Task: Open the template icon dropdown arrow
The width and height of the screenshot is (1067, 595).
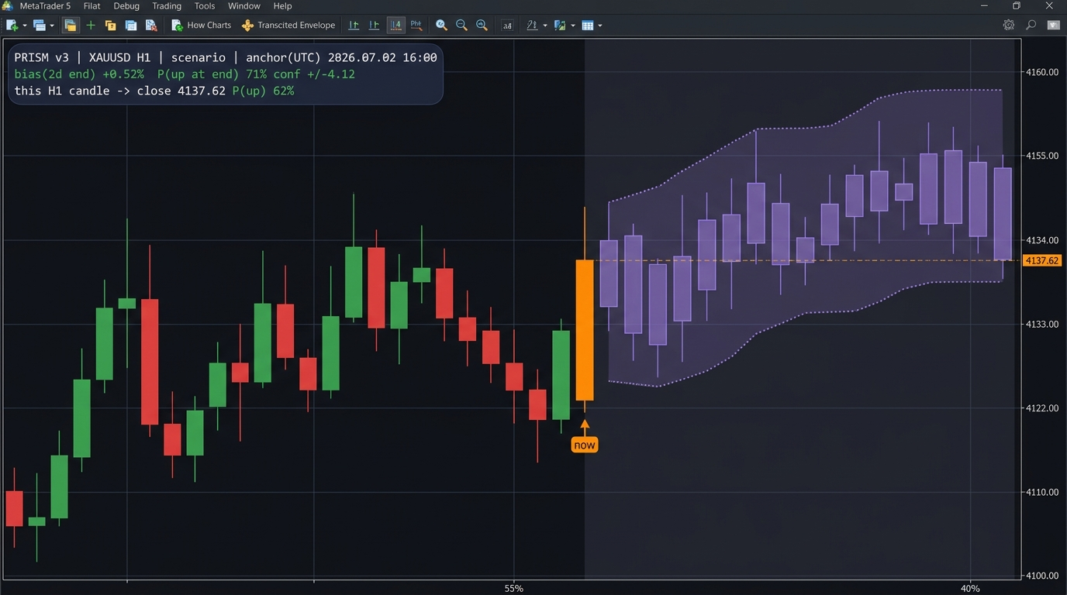Action: tap(573, 26)
